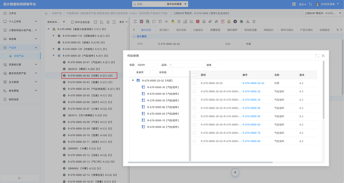Click the edit icon in the tree toolbar

101,22
